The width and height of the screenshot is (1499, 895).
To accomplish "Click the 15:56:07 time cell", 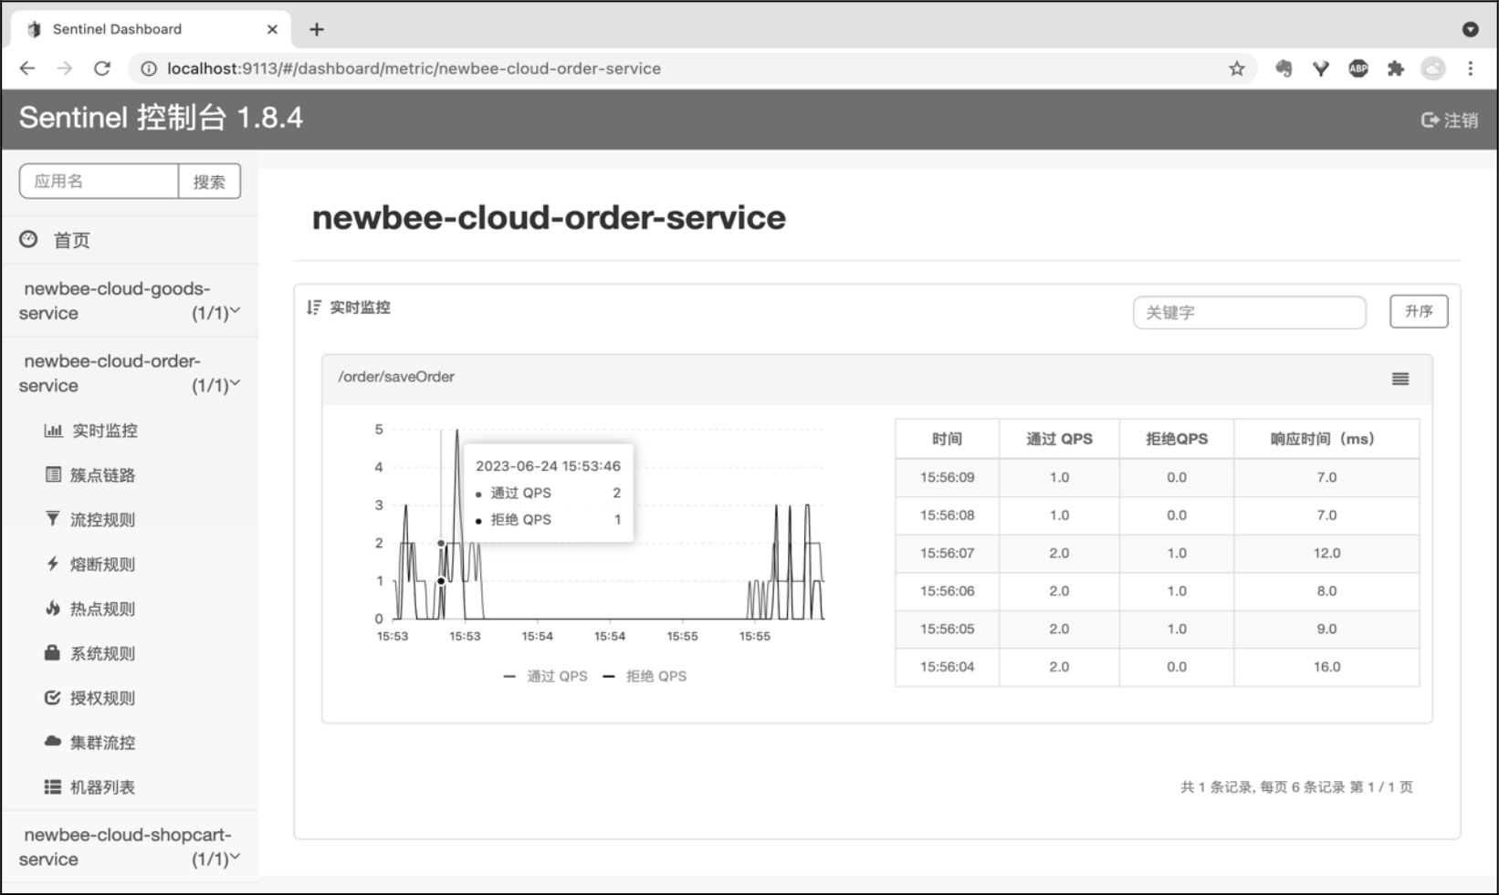I will [x=948, y=553].
